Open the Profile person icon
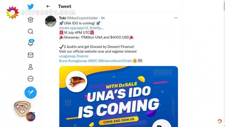 click(x=30, y=67)
